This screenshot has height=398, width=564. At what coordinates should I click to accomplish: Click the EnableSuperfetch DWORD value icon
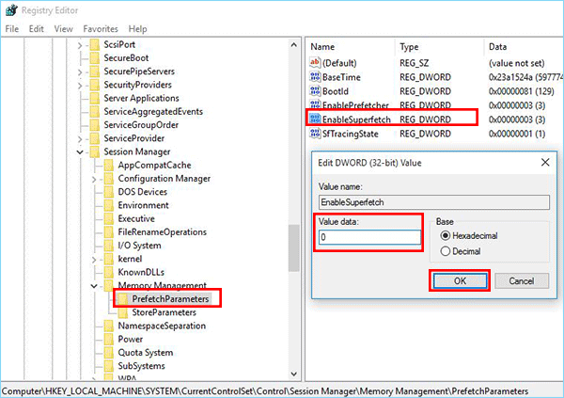(315, 119)
